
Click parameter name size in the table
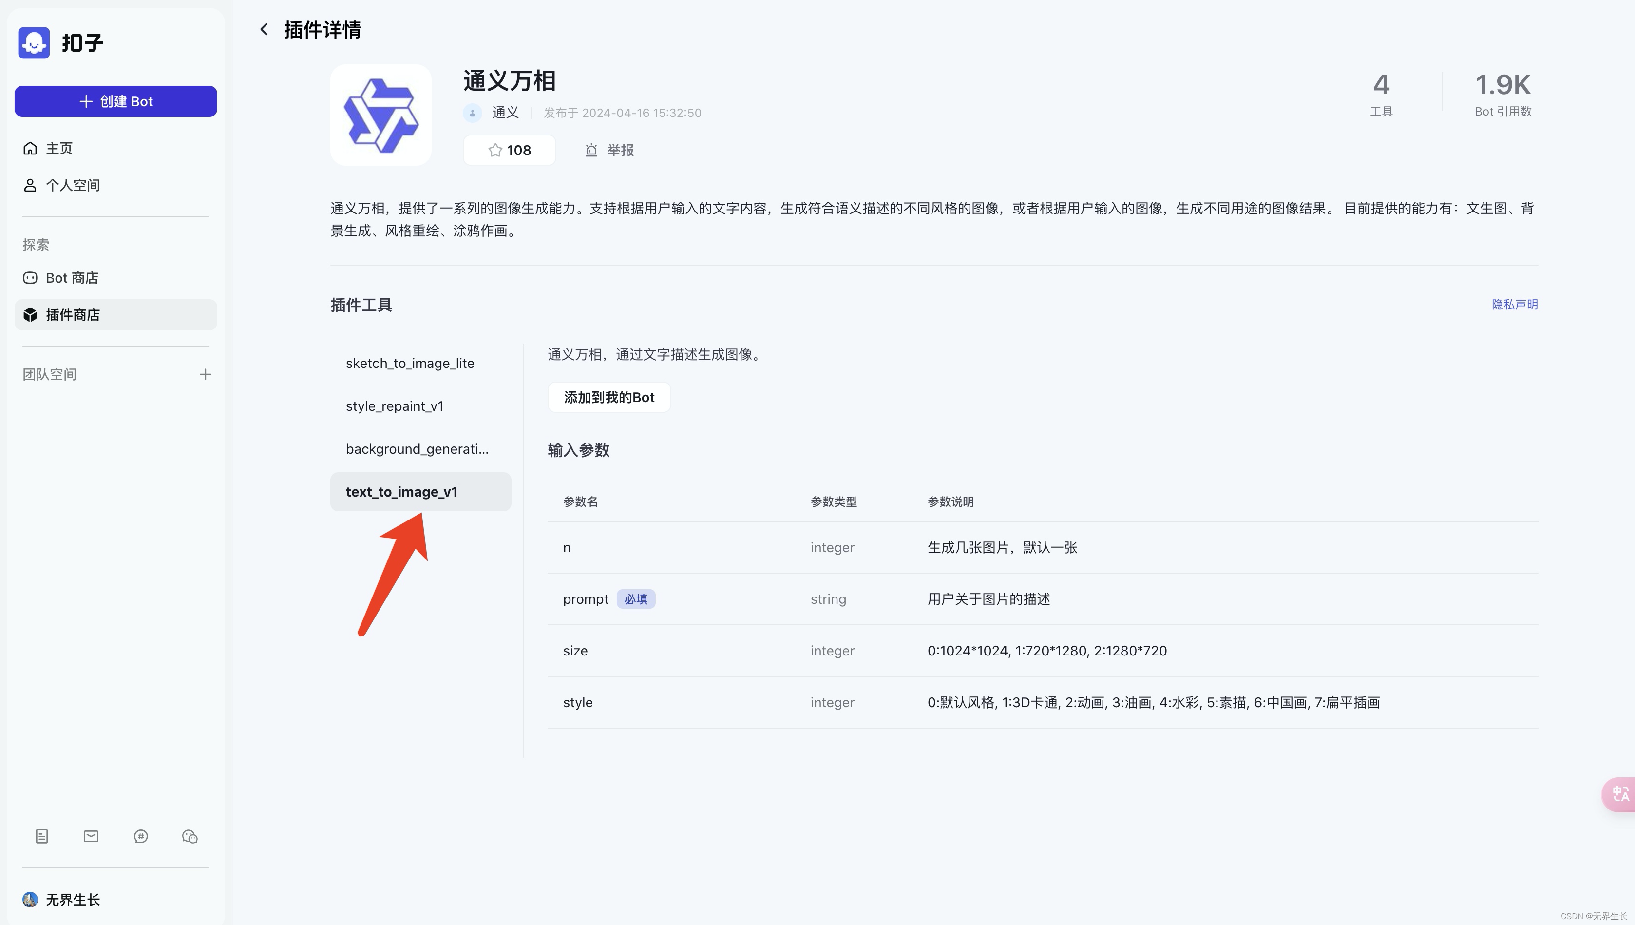click(x=575, y=651)
